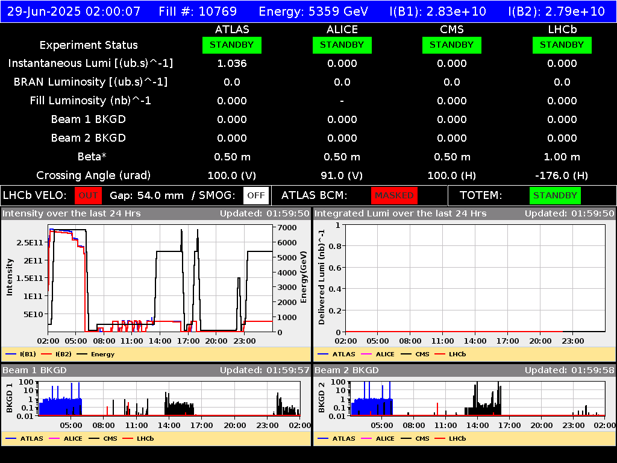Screen dimensions: 617x463
Task: Click the ATLAS instantaneous lumi value 1.036
Action: (232, 63)
